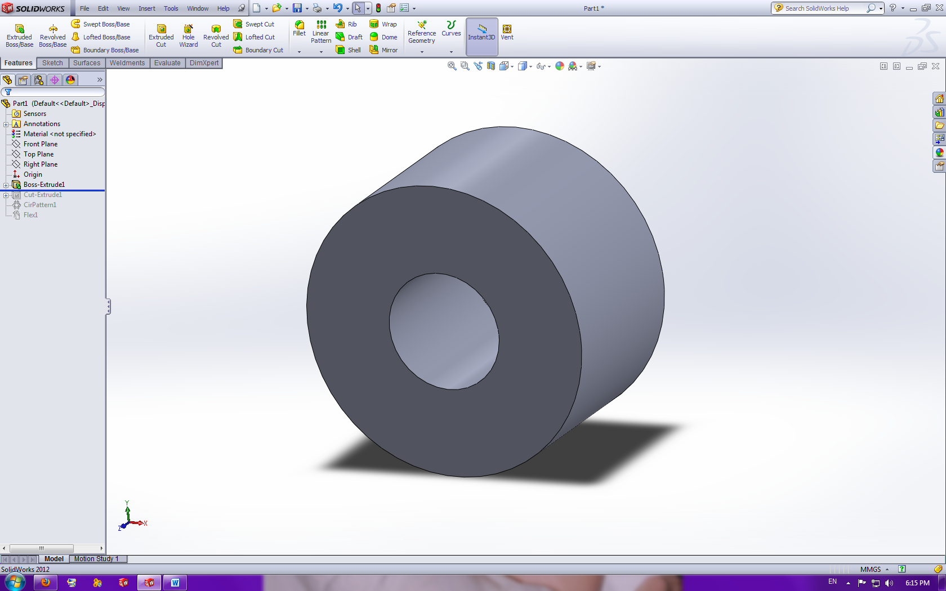Click Zoom to Fit in view toolbar
The width and height of the screenshot is (946, 591).
point(452,66)
